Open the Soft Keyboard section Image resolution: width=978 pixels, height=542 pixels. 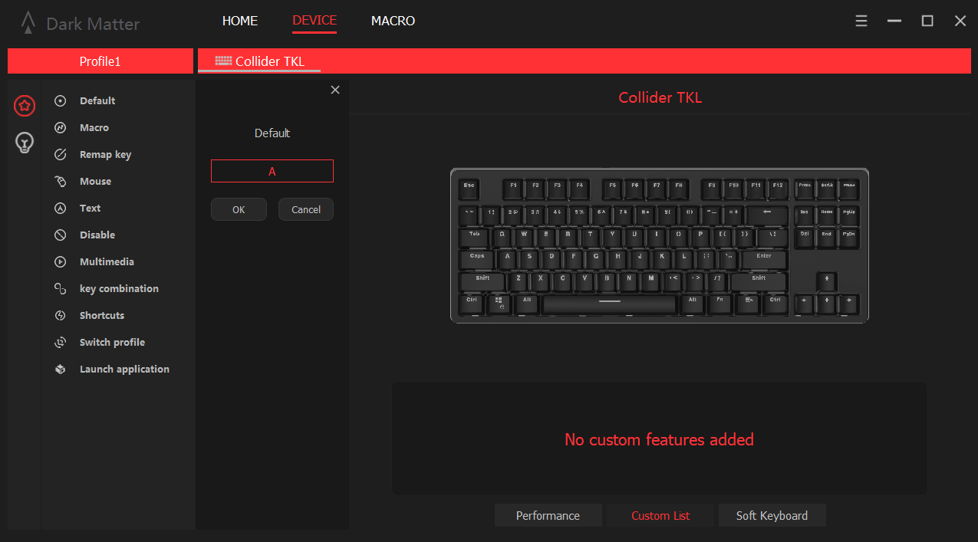click(x=772, y=515)
